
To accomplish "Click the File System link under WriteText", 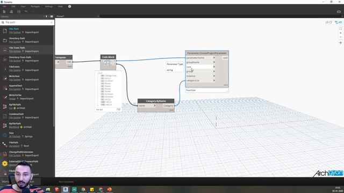I will coord(15,80).
